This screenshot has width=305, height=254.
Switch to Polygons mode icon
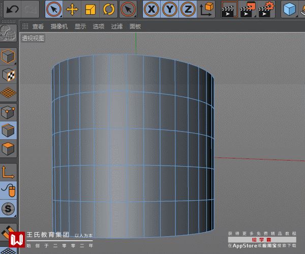(8, 148)
